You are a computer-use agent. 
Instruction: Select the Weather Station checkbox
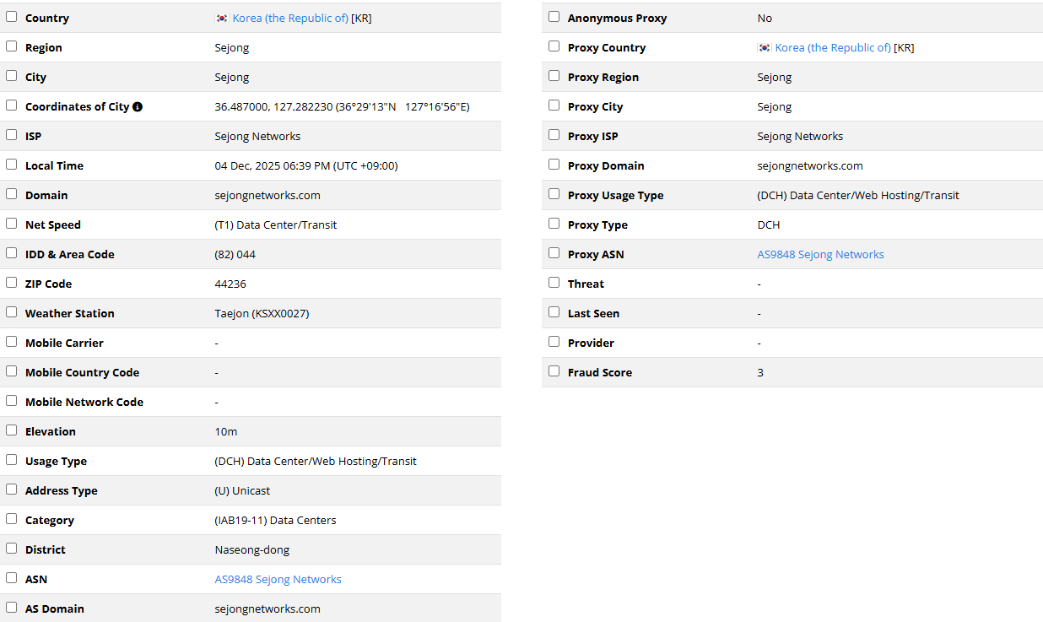[12, 312]
